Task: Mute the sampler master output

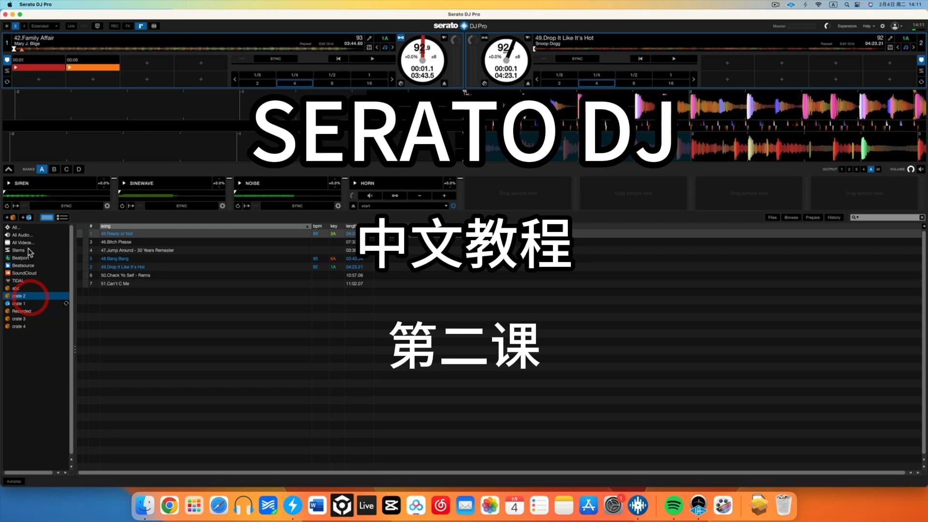Action: click(x=921, y=169)
